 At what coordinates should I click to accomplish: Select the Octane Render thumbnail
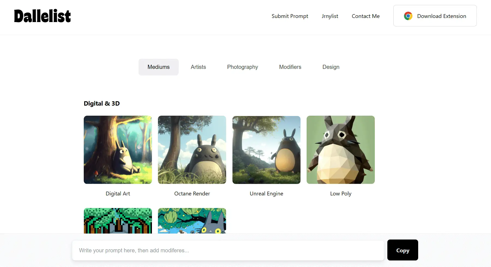(x=192, y=150)
